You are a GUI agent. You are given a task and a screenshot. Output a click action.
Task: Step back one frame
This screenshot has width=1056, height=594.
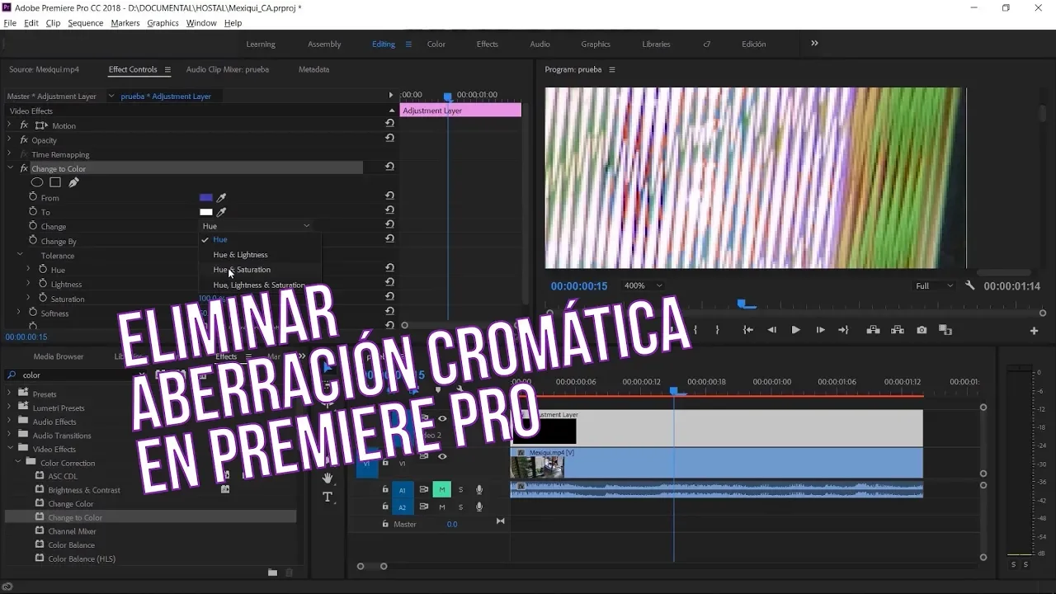772,330
